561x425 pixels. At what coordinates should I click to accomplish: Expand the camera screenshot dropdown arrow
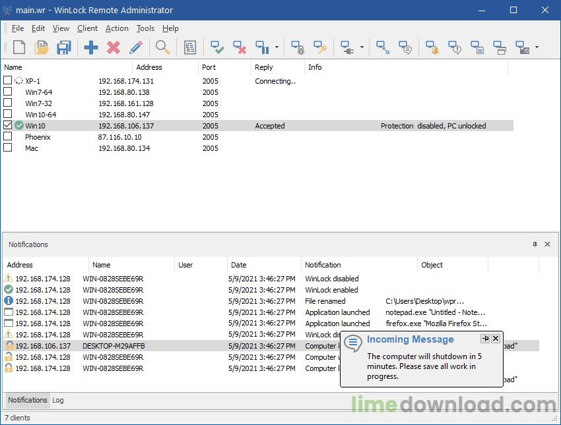(537, 47)
